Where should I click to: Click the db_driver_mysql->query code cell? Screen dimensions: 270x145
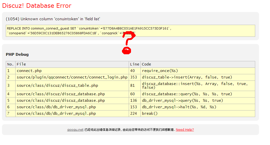click(x=198, y=100)
